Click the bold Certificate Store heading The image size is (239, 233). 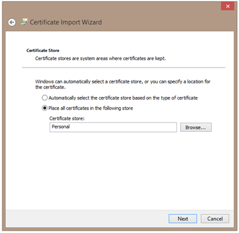click(43, 50)
